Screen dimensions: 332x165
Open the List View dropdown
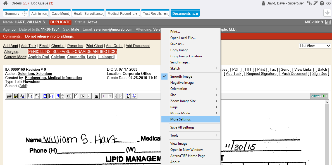[315, 46]
